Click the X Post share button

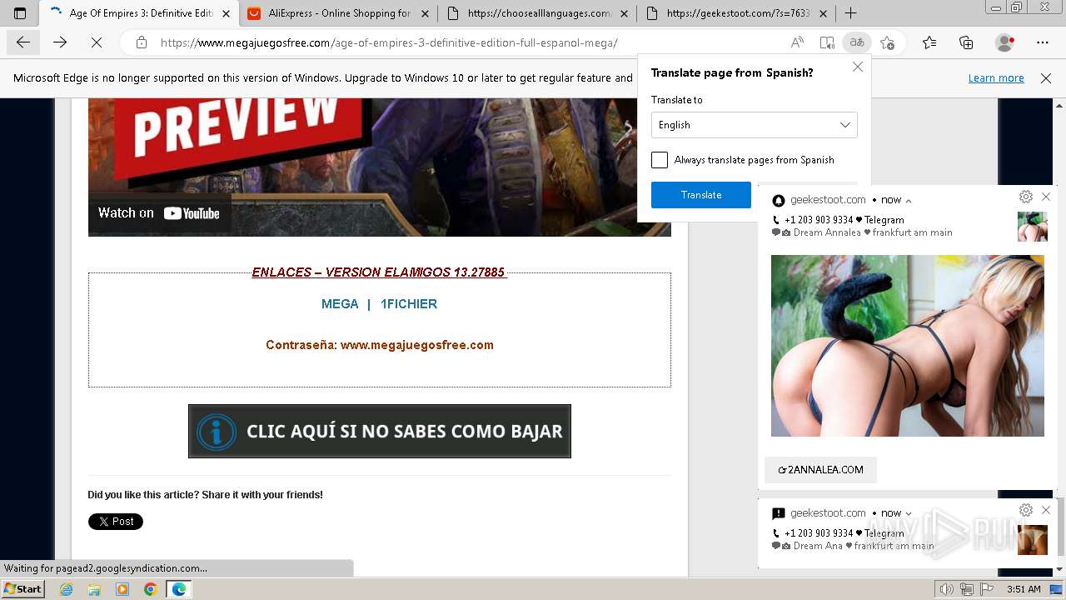pos(116,522)
